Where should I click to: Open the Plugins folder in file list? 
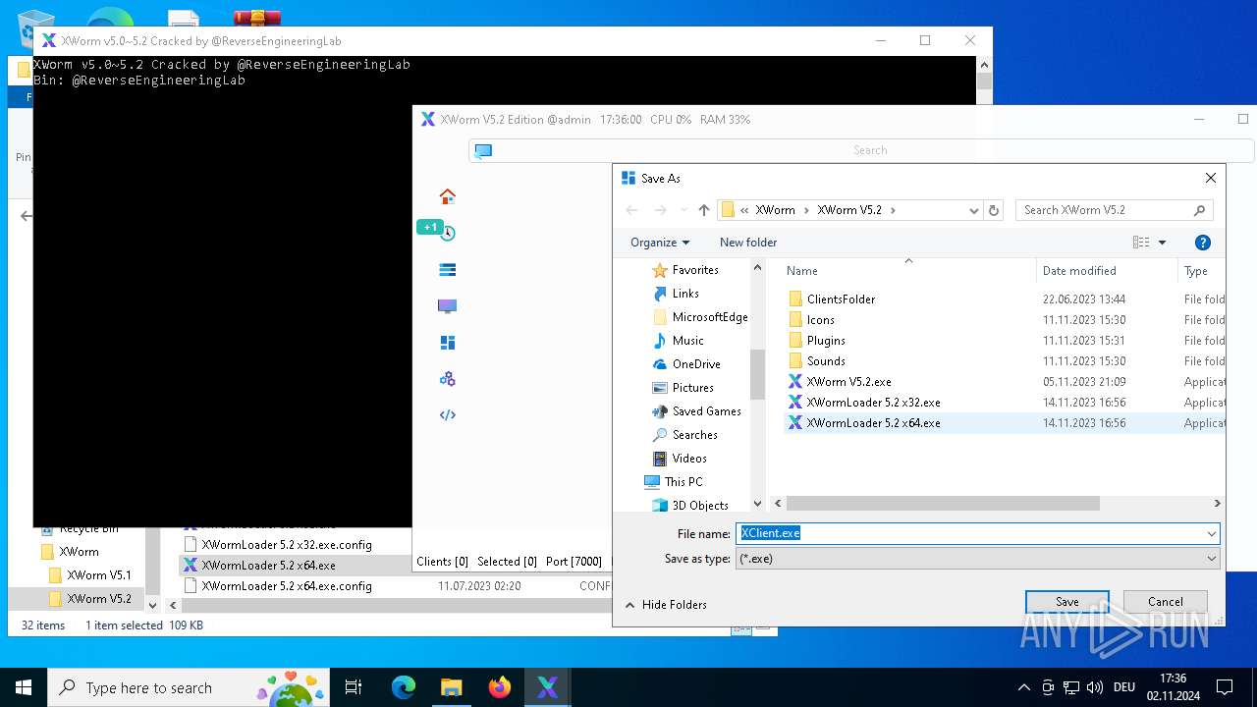click(x=826, y=341)
